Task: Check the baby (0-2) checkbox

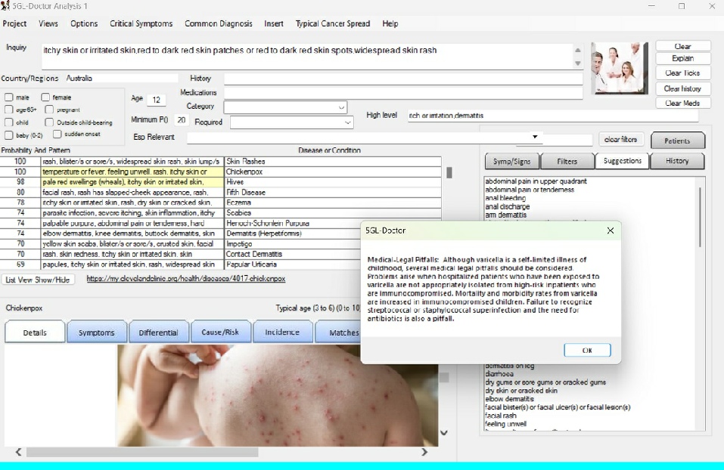Action: tap(9, 135)
